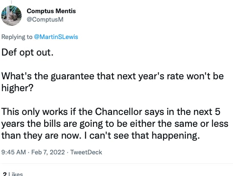Click the words 'This only works'
Viewport: 233px width, 176px height.
click(x=34, y=112)
